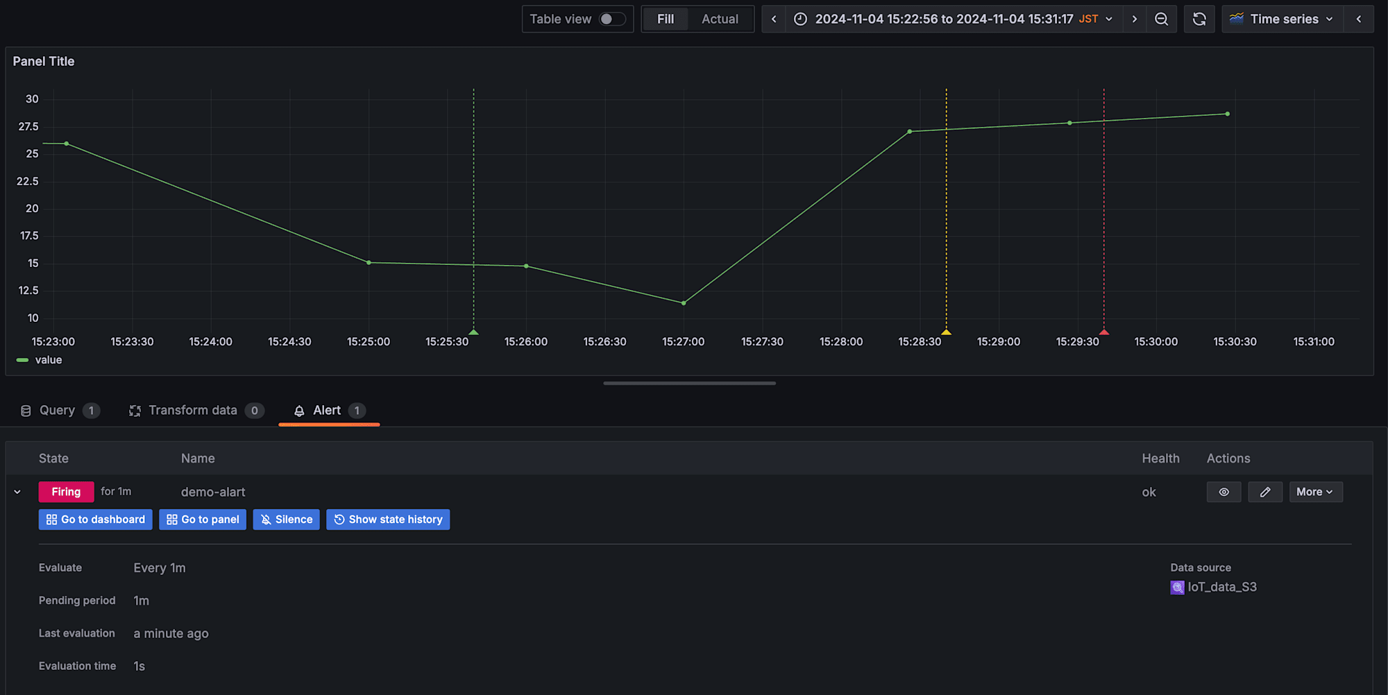Viewport: 1388px width, 695px height.
Task: Shift time range forward with right arrow
Action: point(1135,19)
